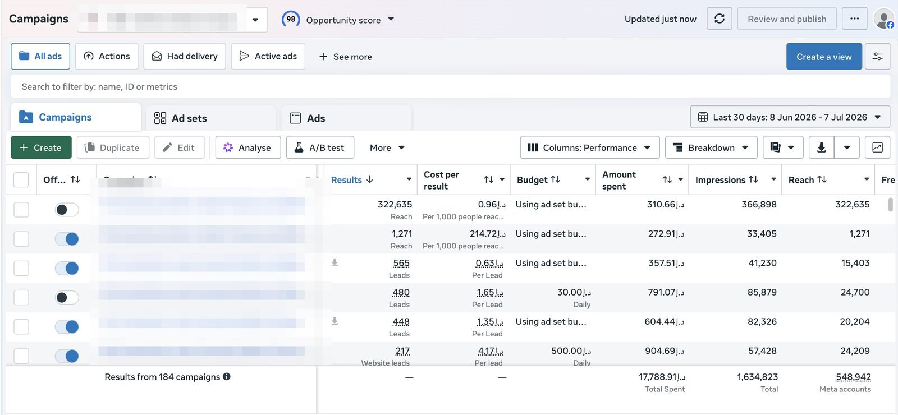The height and width of the screenshot is (415, 898).
Task: Toggle off campaign with 448 leads
Action: click(x=67, y=326)
